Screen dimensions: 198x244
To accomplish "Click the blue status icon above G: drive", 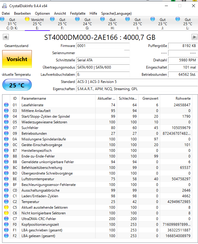I will pos(77,19).
